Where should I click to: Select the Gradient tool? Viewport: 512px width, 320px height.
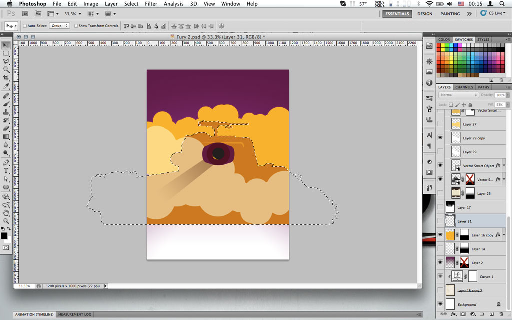[6, 137]
